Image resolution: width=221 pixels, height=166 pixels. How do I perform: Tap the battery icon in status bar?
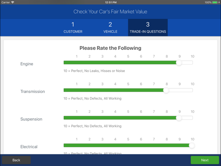tap(215, 2)
